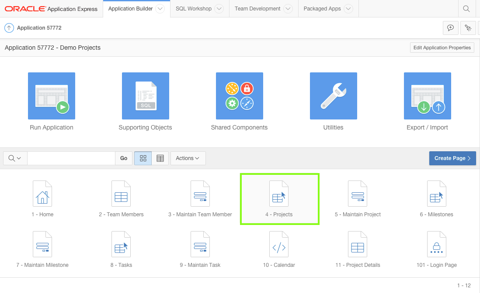The image size is (480, 293).
Task: Open page 7 - Maintain Milestone icon
Action: tap(42, 244)
